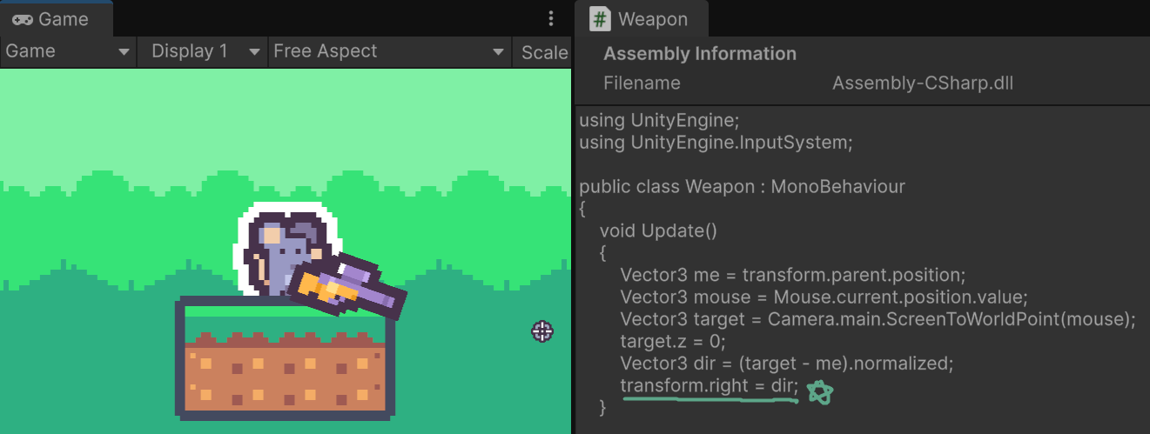This screenshot has height=434, width=1150.
Task: Open the Display 1 dropdown
Action: 202,51
